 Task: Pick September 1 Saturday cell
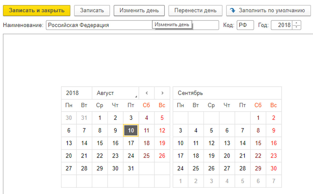point(258,118)
